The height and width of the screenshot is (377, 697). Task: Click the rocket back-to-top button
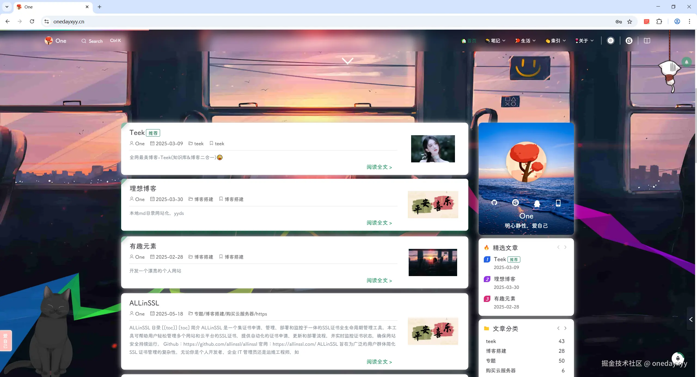coord(678,358)
